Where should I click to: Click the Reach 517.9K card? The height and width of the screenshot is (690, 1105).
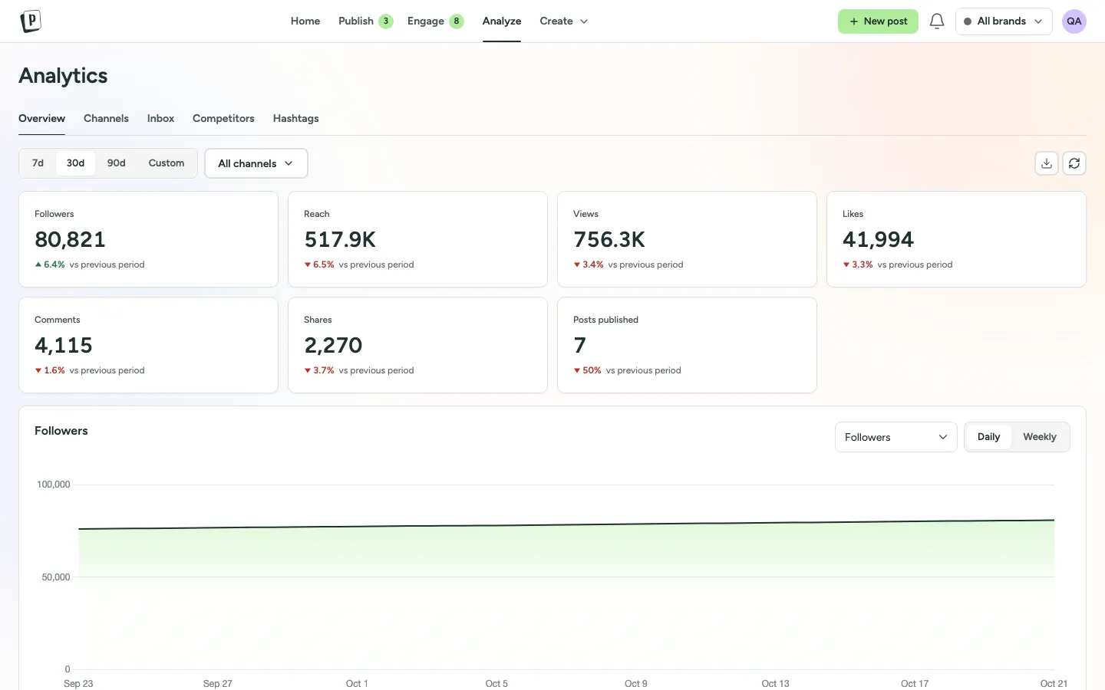point(417,239)
